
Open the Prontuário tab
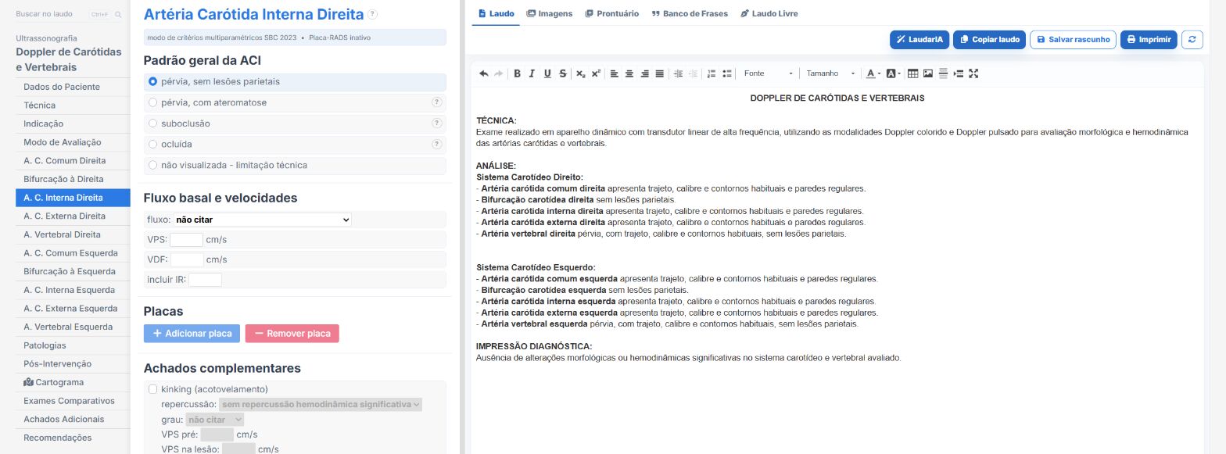(612, 13)
